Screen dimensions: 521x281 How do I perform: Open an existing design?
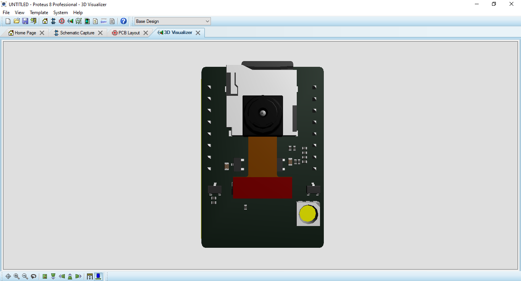(17, 21)
